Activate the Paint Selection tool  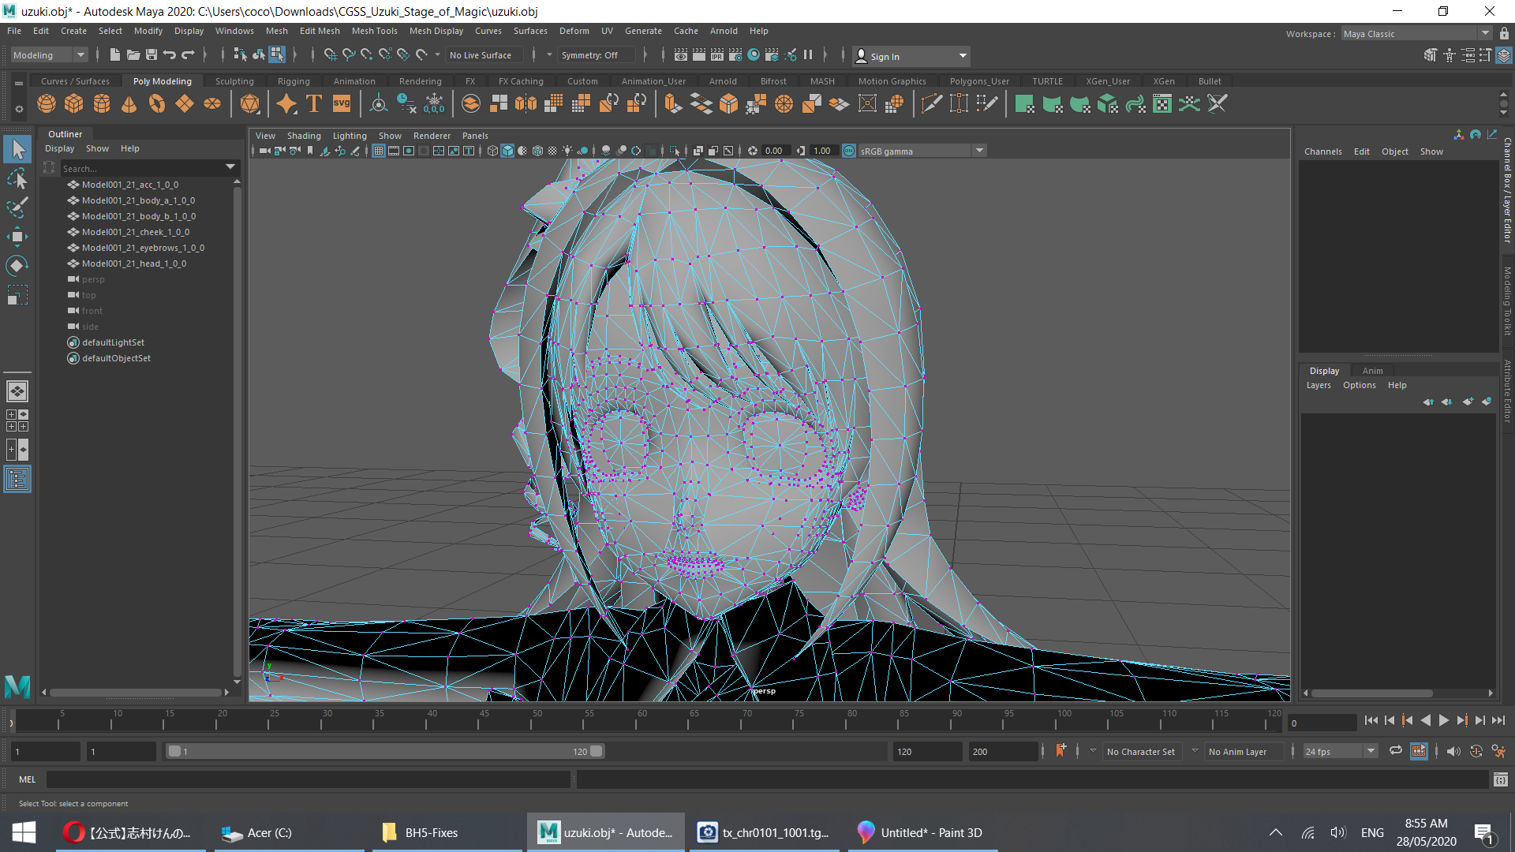click(17, 207)
